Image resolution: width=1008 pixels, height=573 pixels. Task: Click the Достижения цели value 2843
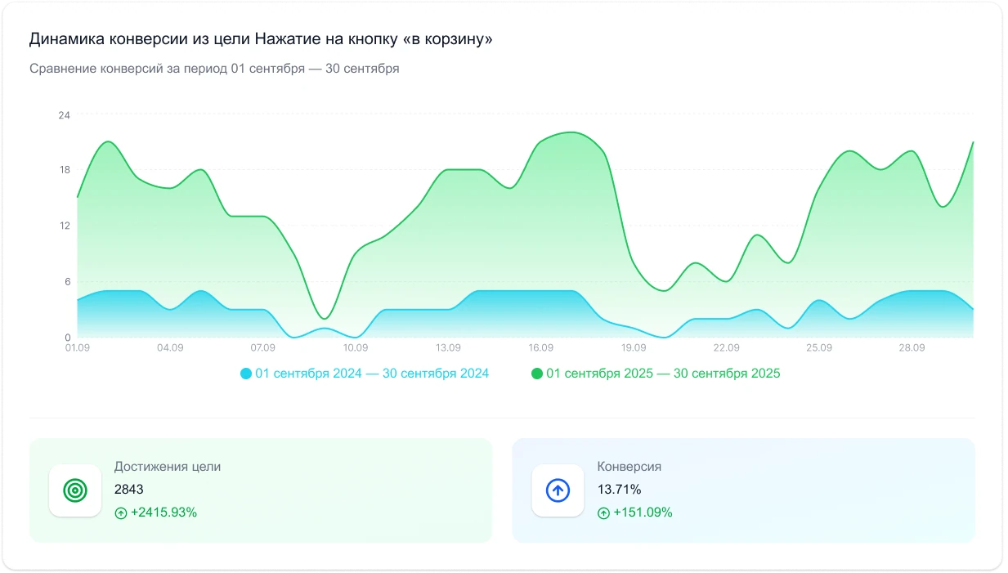[129, 490]
